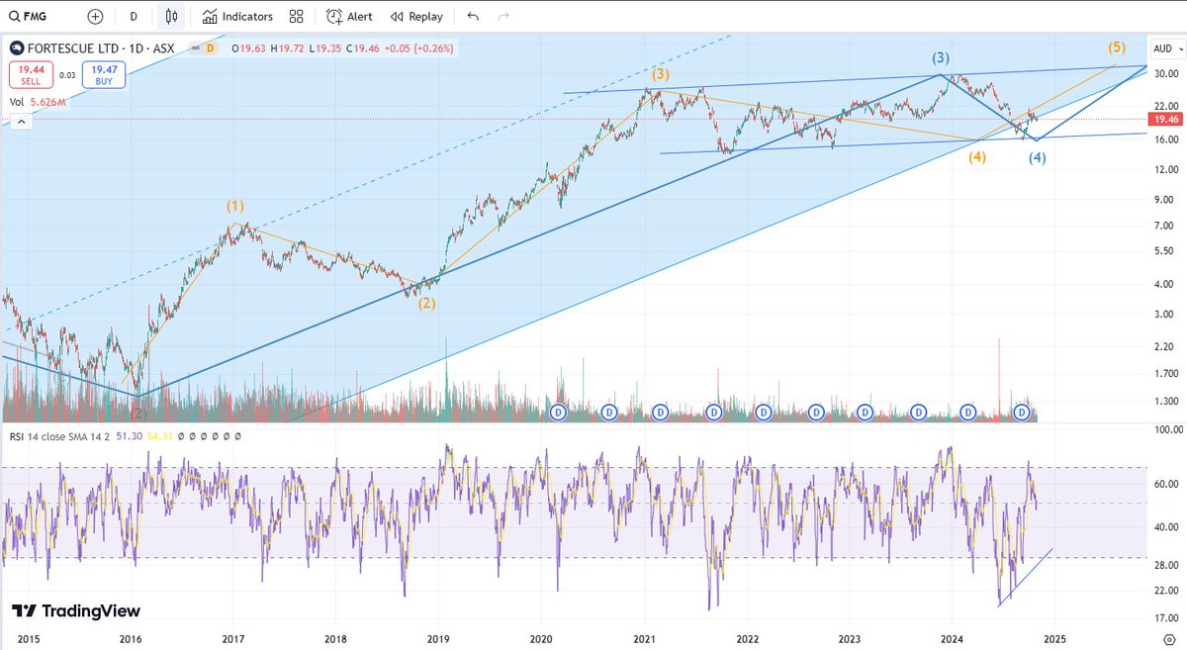The height and width of the screenshot is (650, 1187).
Task: Open indicator templates grid icon
Action: 297,16
